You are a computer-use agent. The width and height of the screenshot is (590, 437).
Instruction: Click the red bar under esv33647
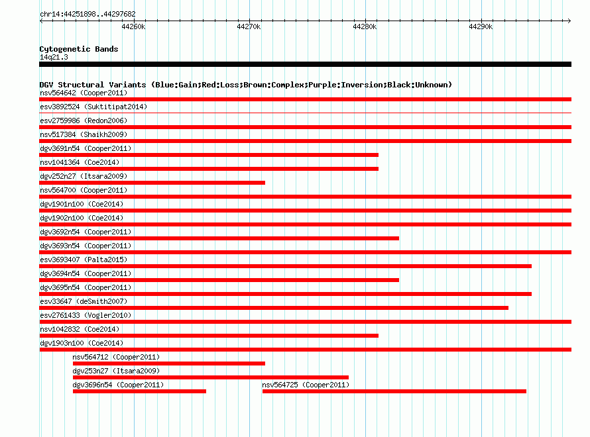[274, 308]
